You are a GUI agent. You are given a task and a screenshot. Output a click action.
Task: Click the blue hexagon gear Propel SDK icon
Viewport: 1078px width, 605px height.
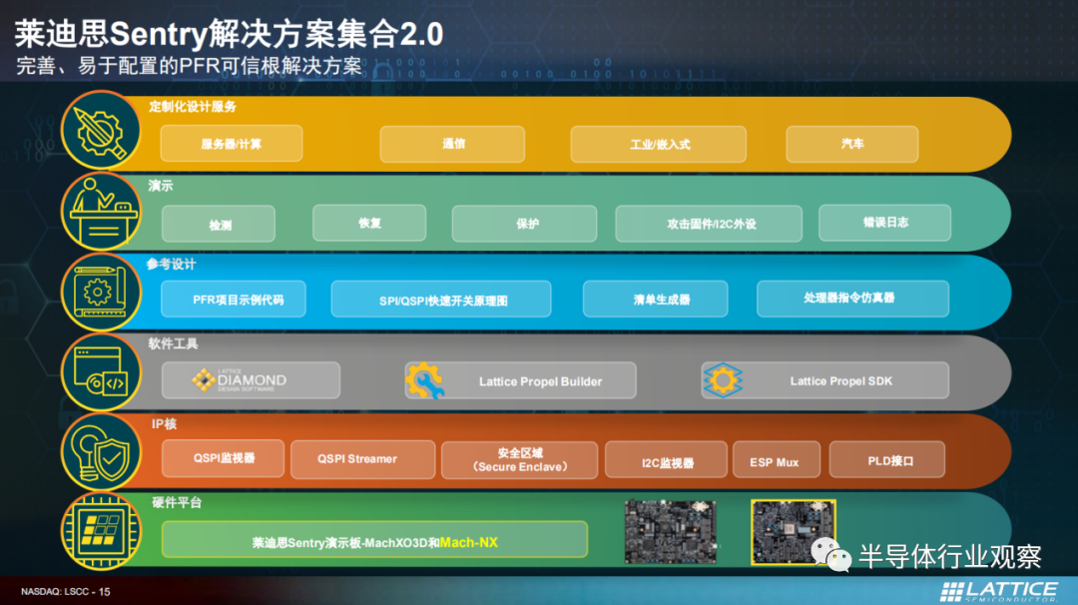click(722, 380)
